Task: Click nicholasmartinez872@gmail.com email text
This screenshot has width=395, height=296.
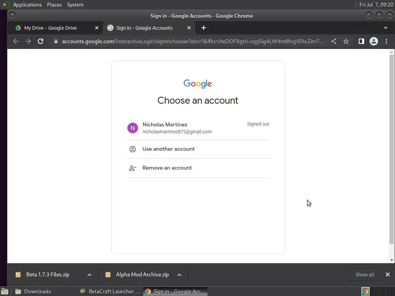Action: click(x=177, y=132)
